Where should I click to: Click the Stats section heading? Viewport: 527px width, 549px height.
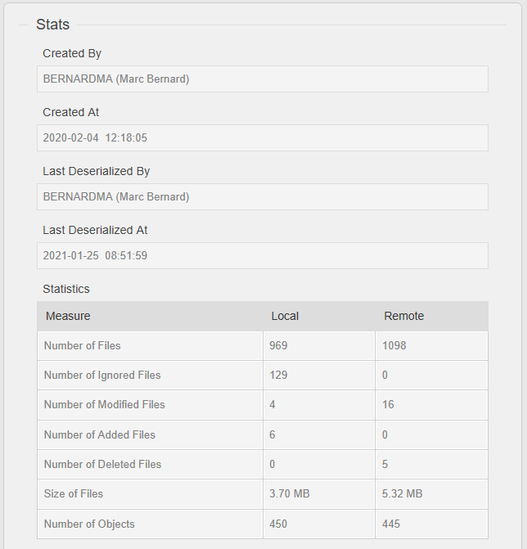(x=53, y=25)
